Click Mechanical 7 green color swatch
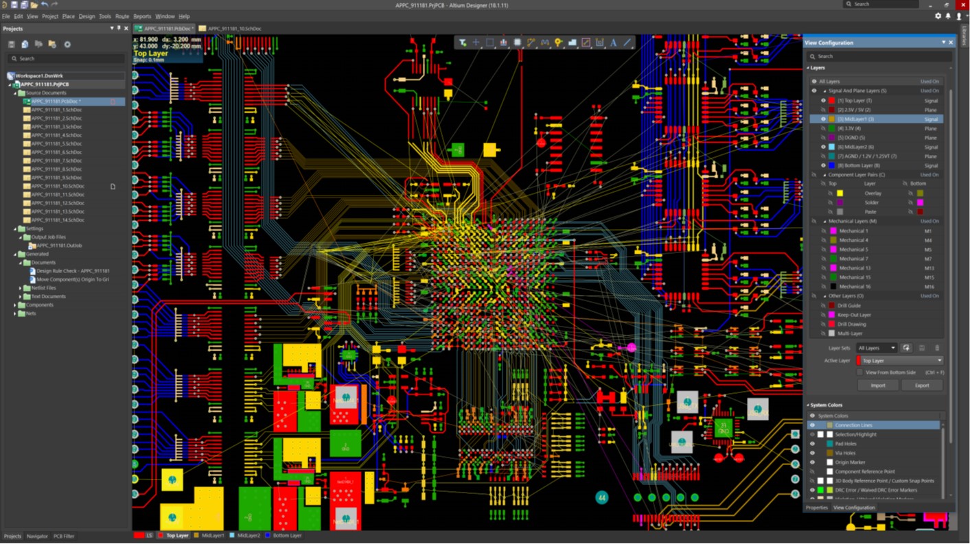 coord(833,259)
